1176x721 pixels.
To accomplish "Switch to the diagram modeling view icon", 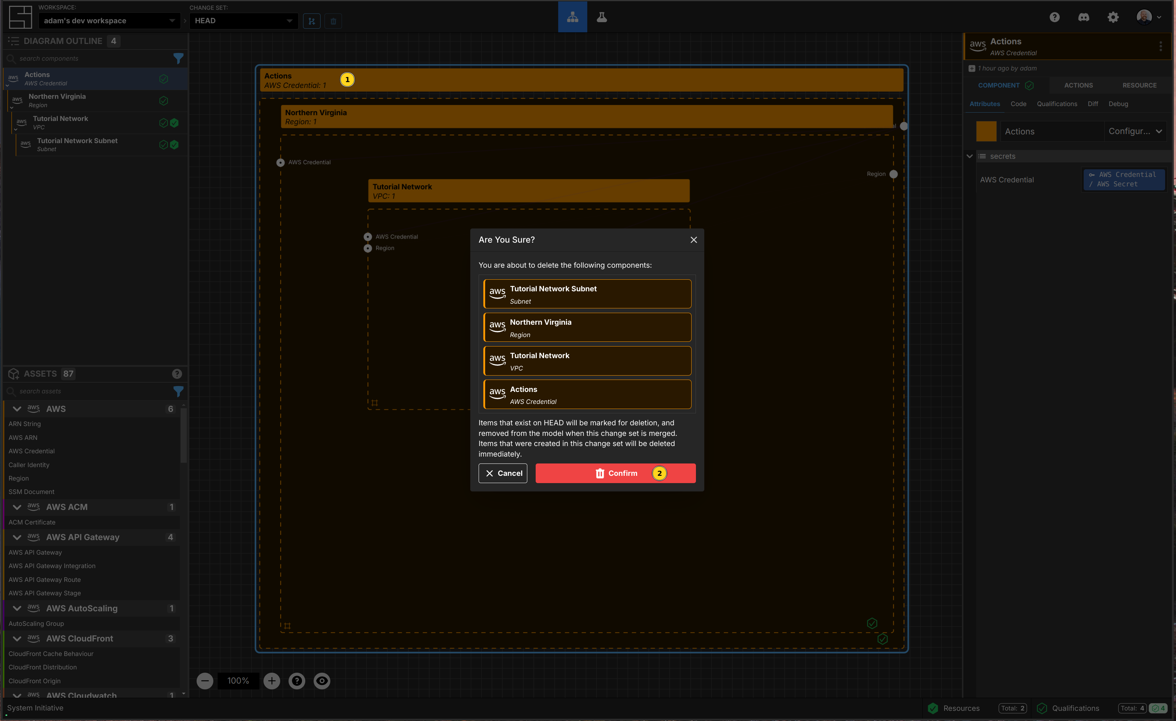I will [x=572, y=17].
